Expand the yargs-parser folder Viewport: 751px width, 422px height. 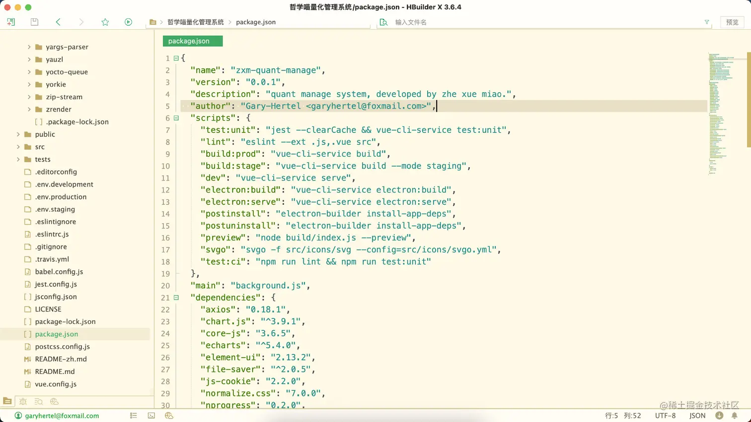(x=29, y=47)
